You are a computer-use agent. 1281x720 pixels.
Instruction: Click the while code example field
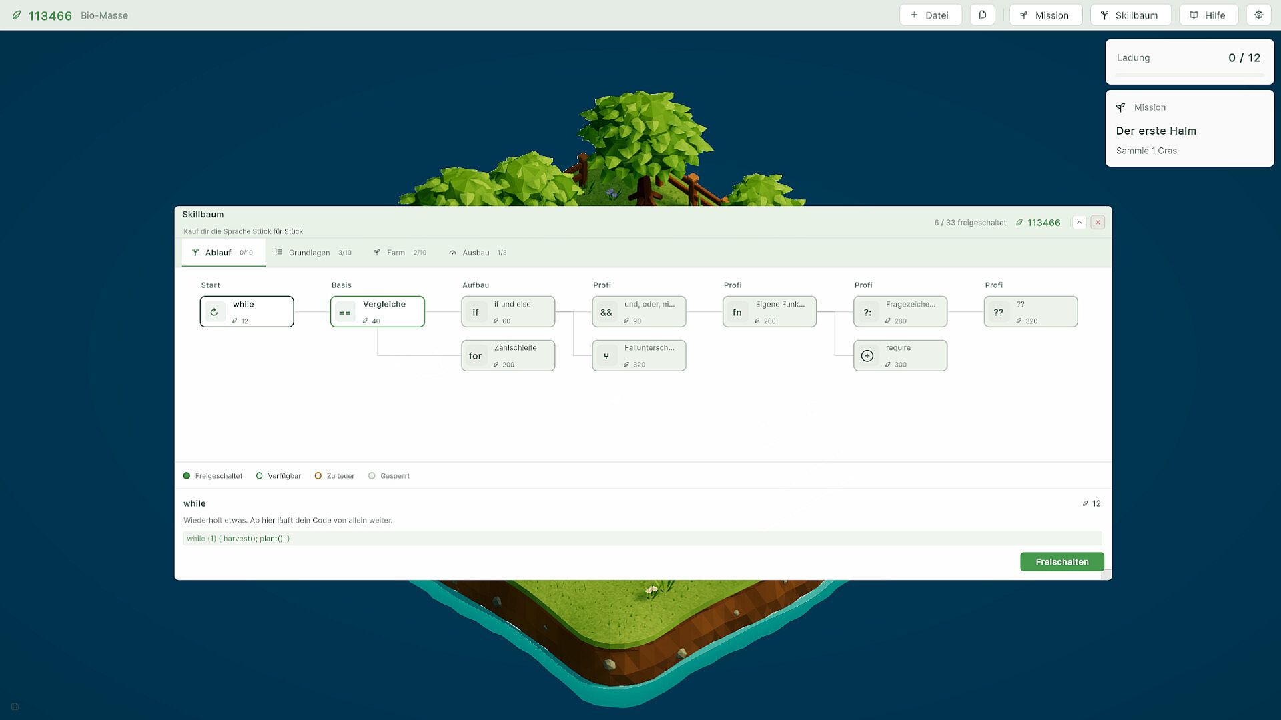(x=642, y=539)
